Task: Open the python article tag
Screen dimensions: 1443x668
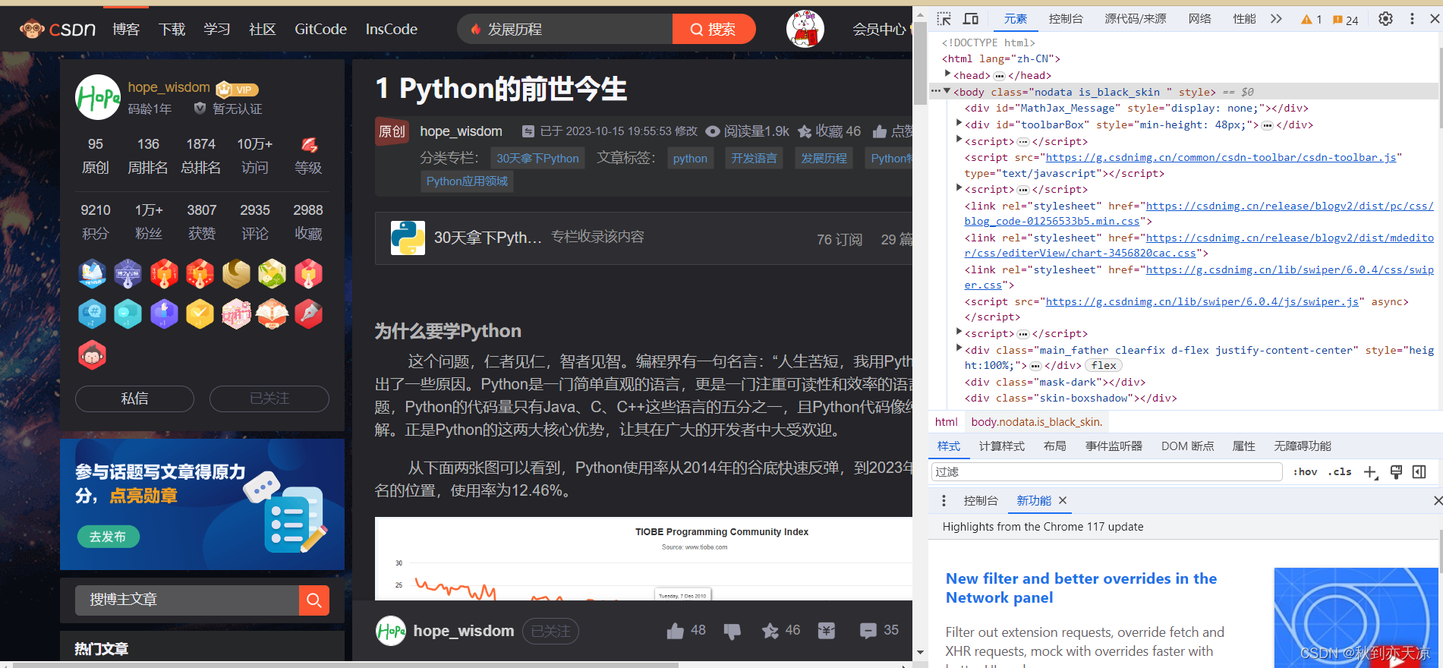Action: coord(690,158)
